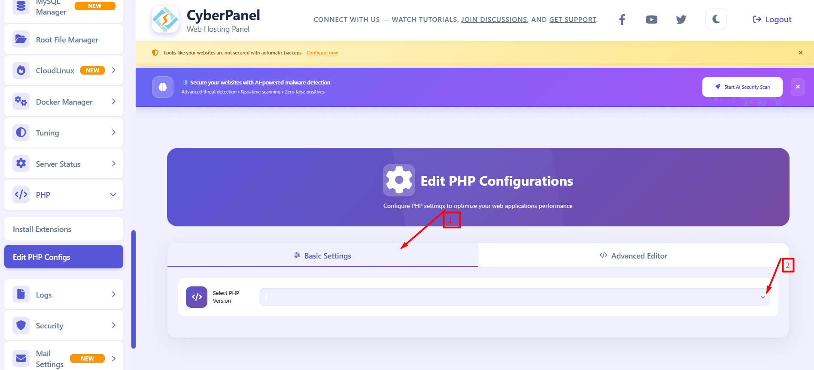Select the Basic Settings tab

tap(323, 256)
